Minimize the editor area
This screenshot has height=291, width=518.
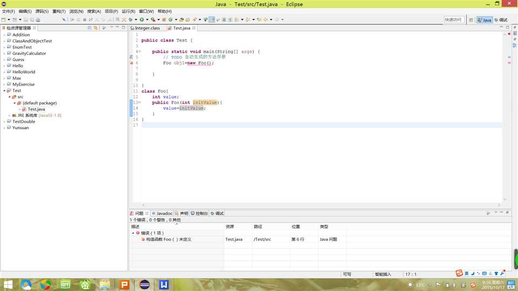501,27
